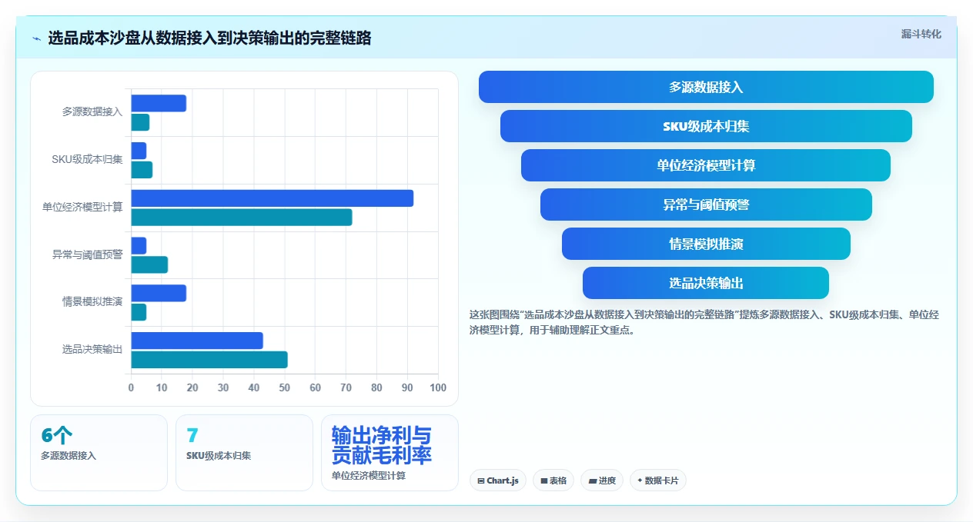Select the 异常与阈值预警 funnel stage
The image size is (973, 522).
tap(706, 204)
